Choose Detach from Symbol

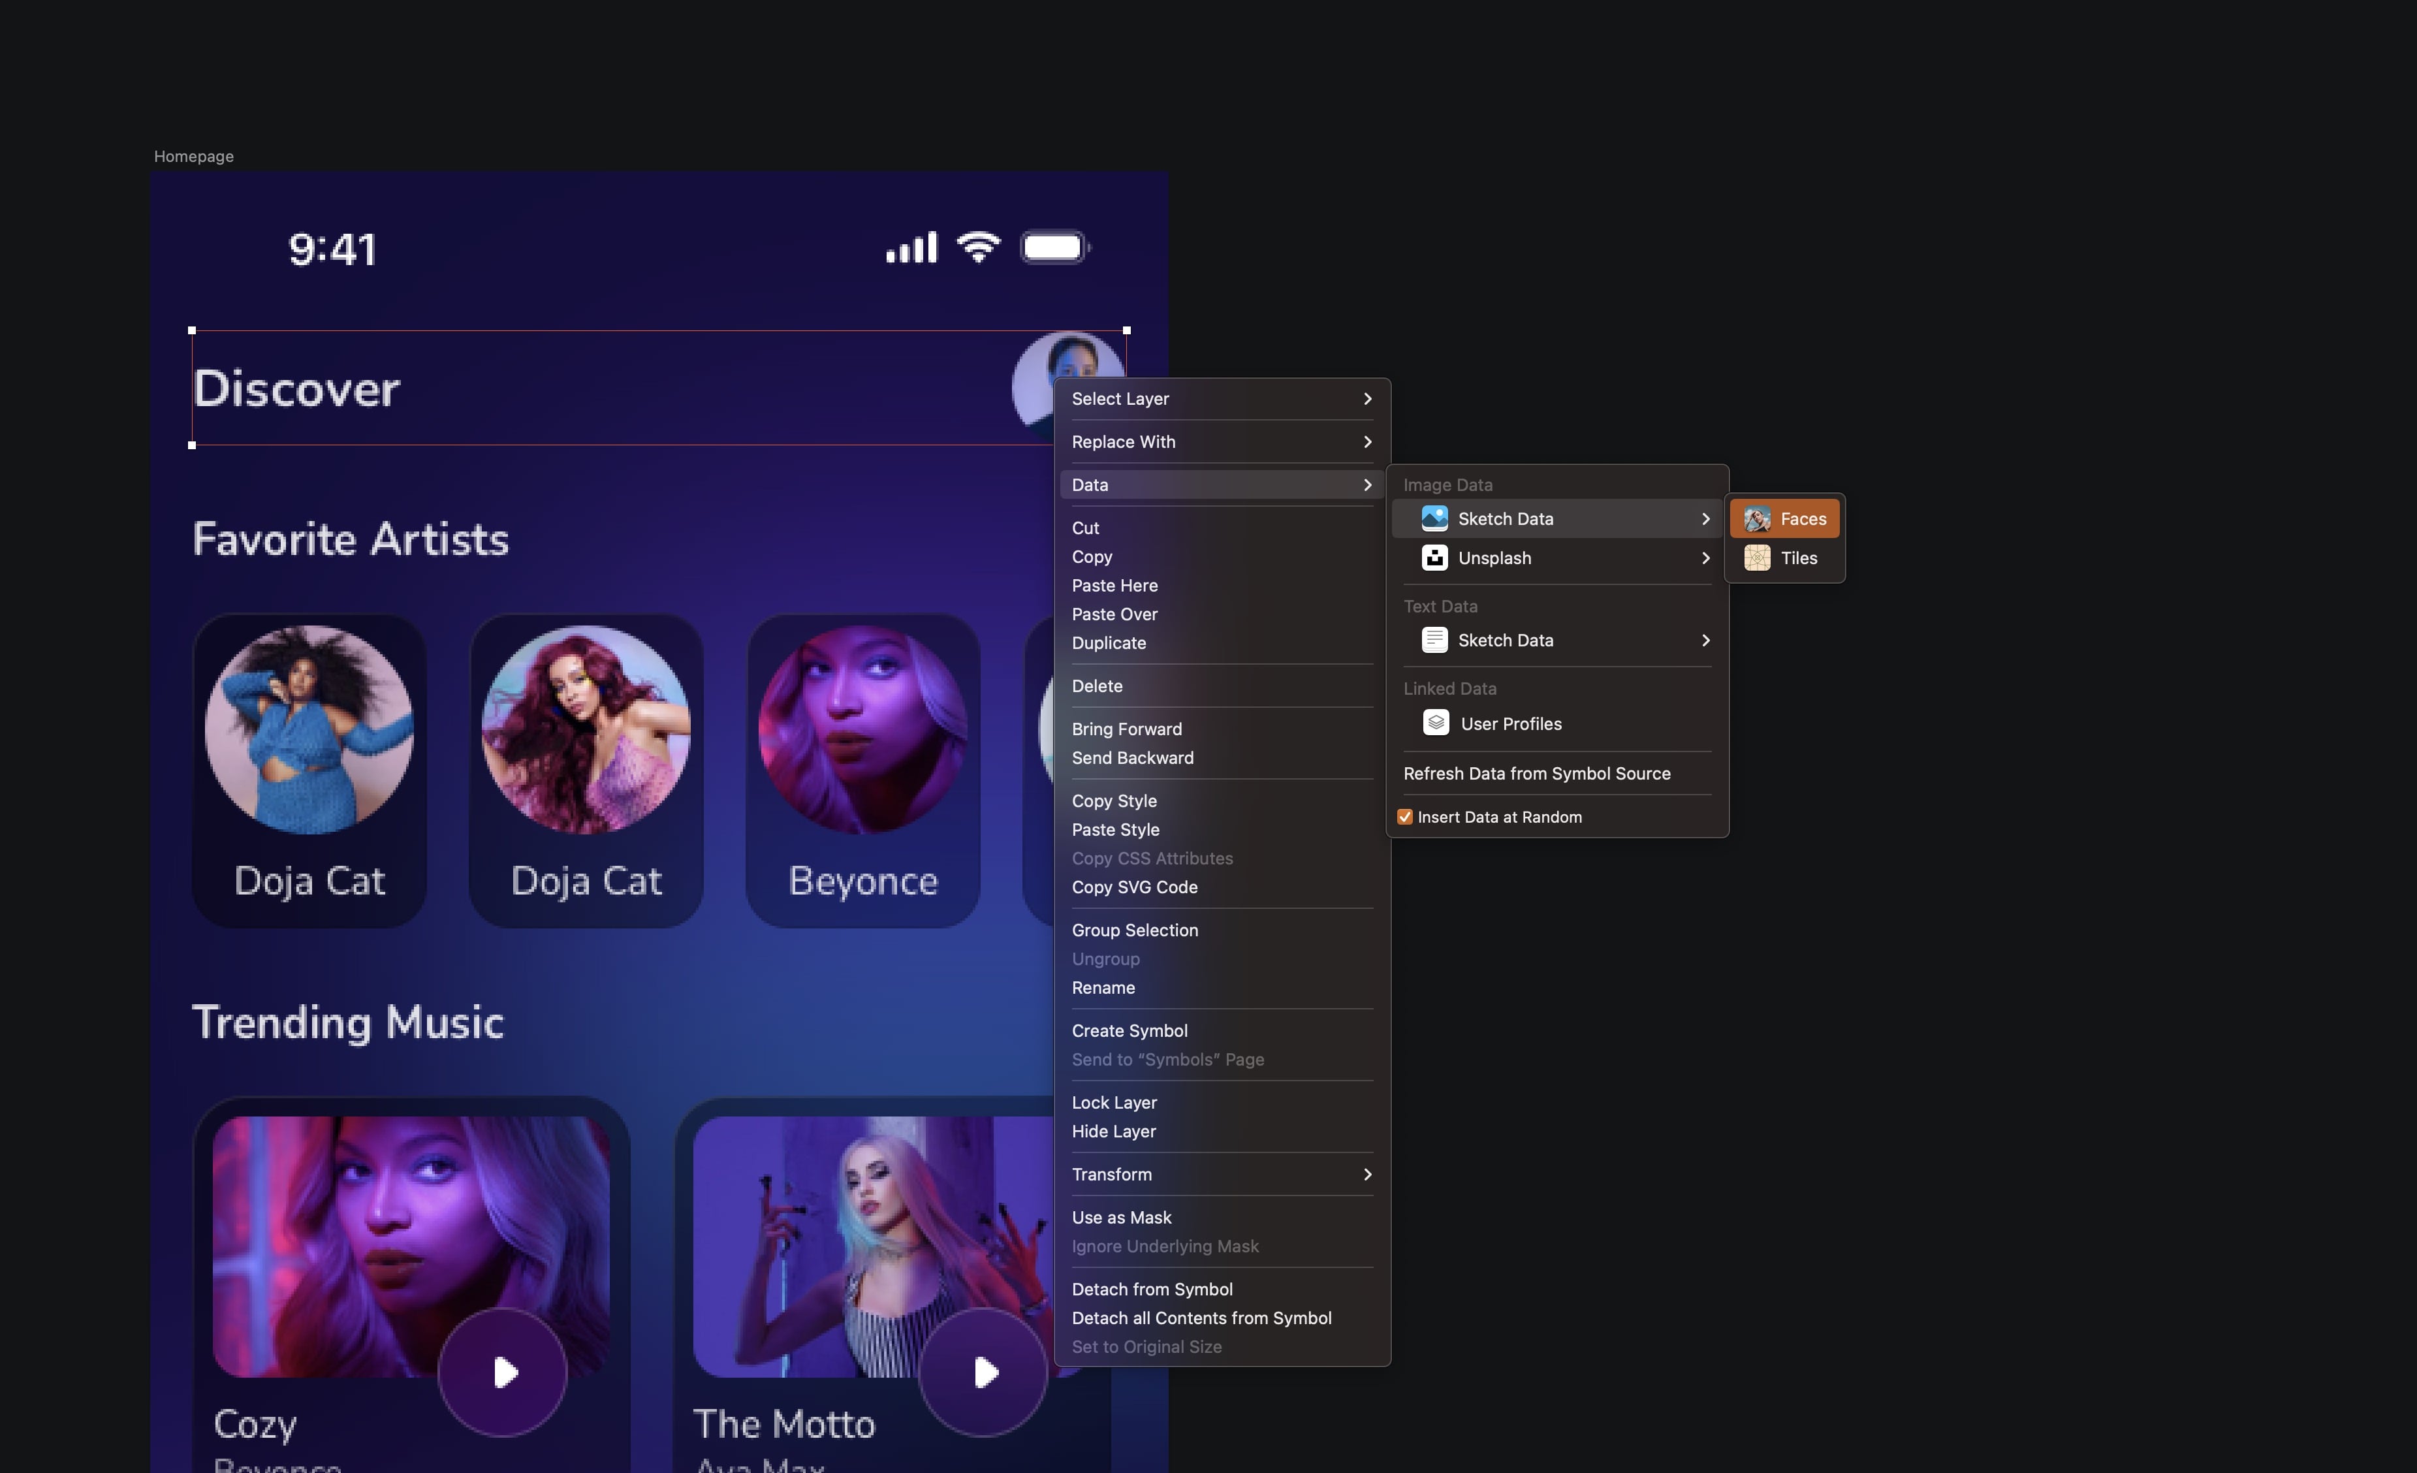(x=1152, y=1290)
